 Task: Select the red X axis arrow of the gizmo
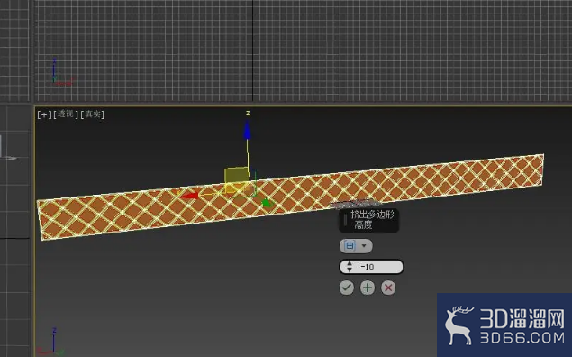point(190,196)
